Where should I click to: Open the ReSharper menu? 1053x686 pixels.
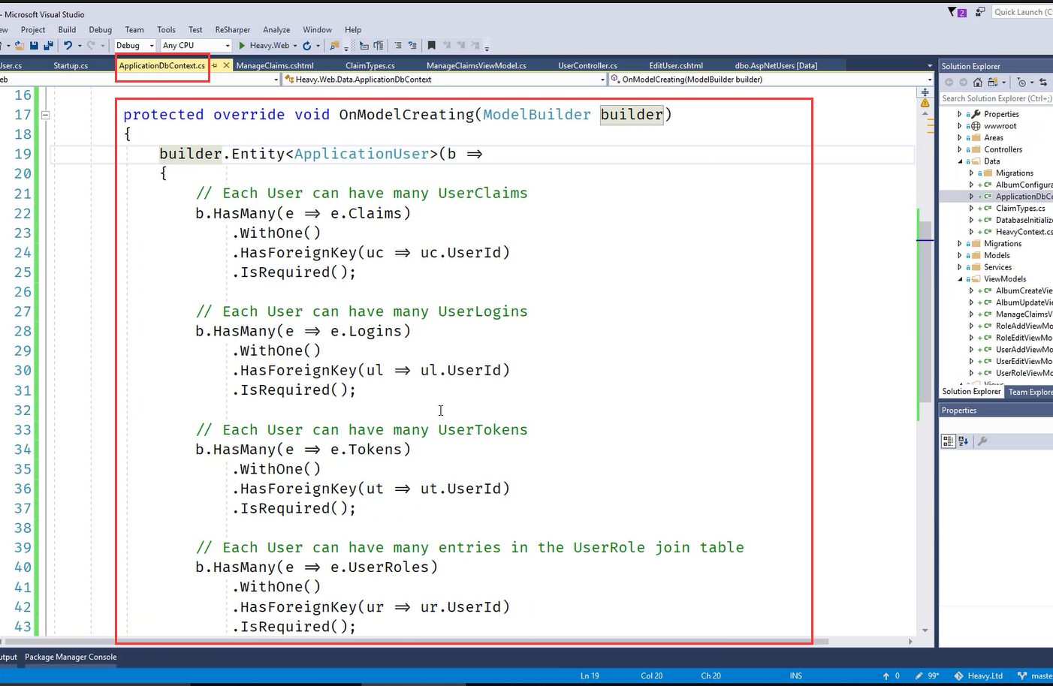point(233,29)
